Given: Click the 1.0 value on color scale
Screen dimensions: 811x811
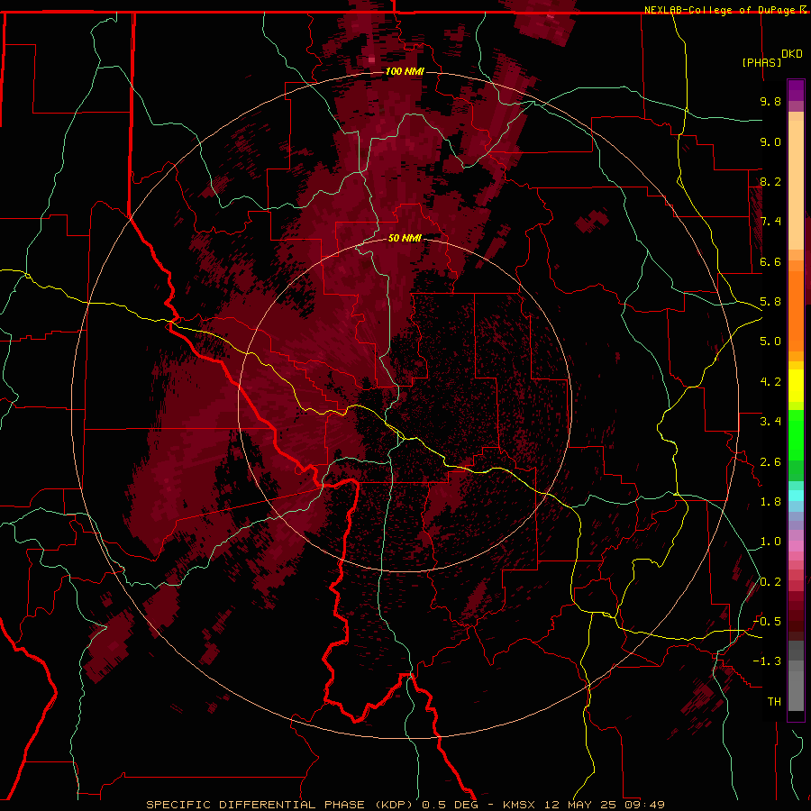Looking at the screenshot, I should click(x=770, y=542).
